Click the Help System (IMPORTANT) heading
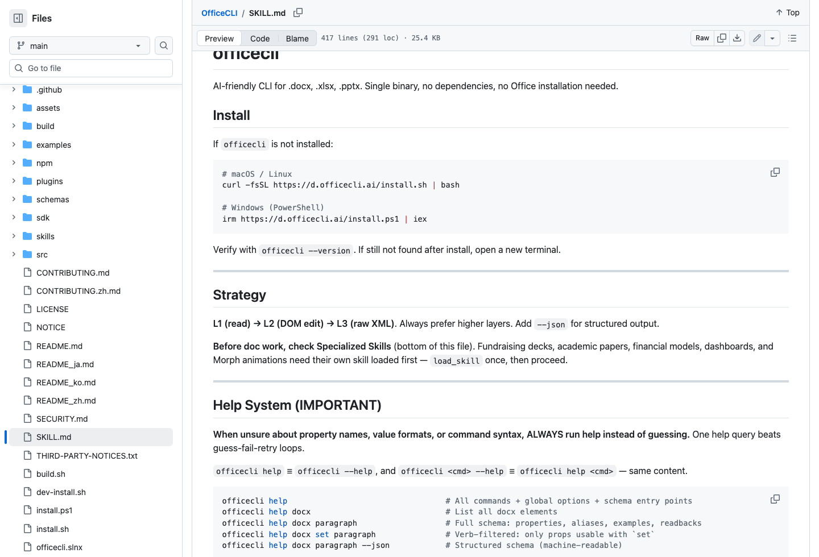Screen dimensions: 819x557 click(297, 405)
